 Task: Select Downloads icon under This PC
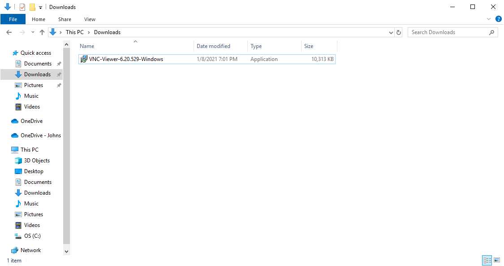pos(18,193)
